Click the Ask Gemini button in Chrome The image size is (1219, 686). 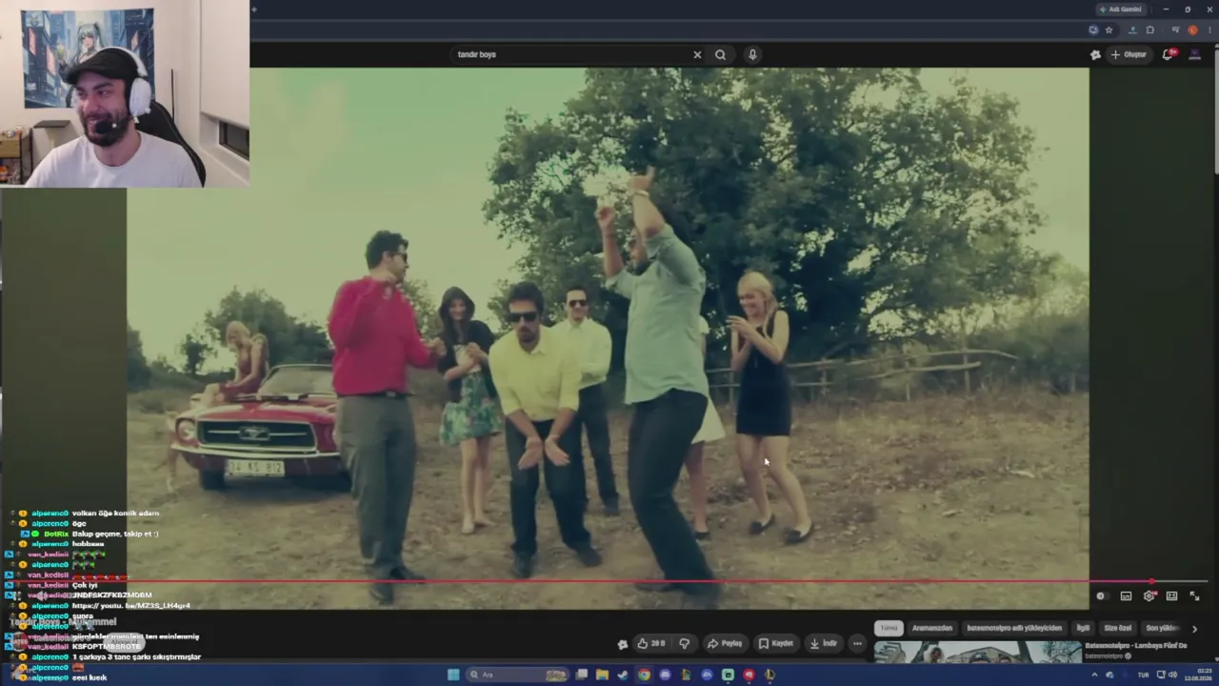(x=1121, y=10)
